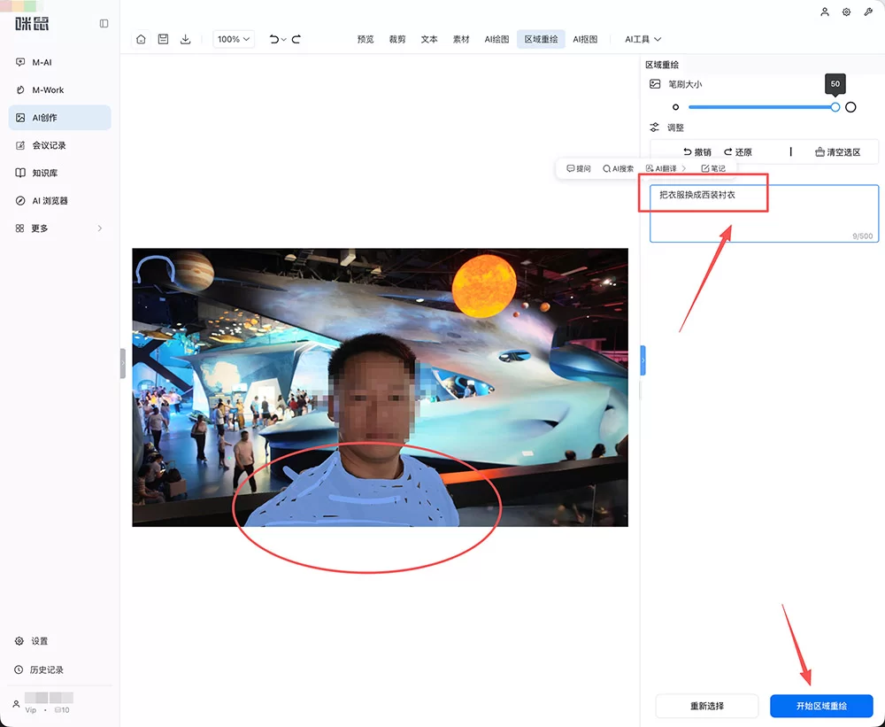Click AI翻译 in floating toolbar
Screen dimensions: 885x727
point(661,168)
